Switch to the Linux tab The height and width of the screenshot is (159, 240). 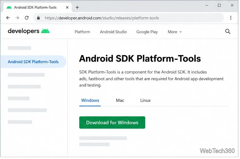click(x=145, y=100)
